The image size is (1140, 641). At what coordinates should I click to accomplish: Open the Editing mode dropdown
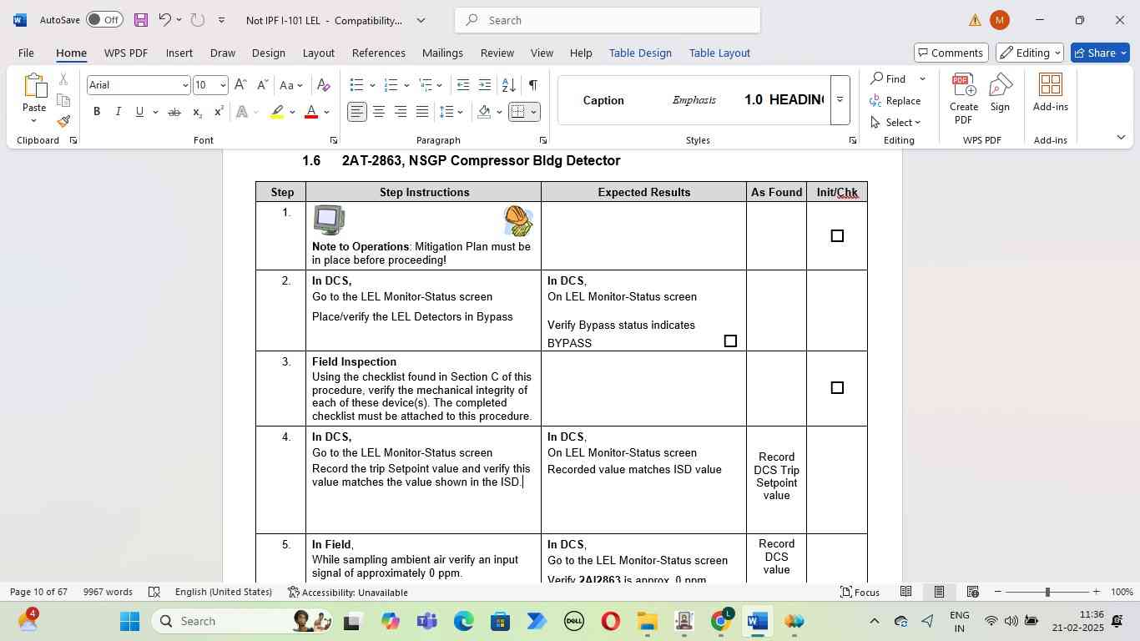1030,53
